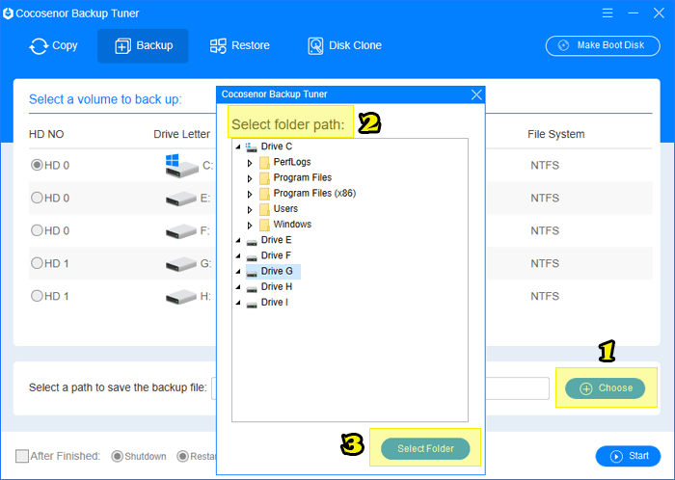Select the PerfLogs folder
Image resolution: width=675 pixels, height=480 pixels.
(292, 162)
